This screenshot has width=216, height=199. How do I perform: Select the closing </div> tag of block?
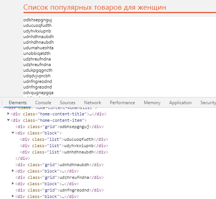click(23, 158)
